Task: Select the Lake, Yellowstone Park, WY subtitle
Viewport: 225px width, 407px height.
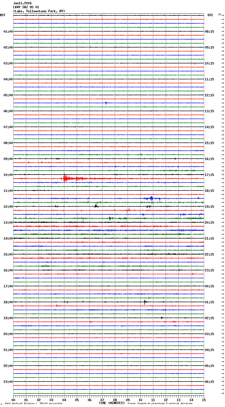Action: pos(39,11)
